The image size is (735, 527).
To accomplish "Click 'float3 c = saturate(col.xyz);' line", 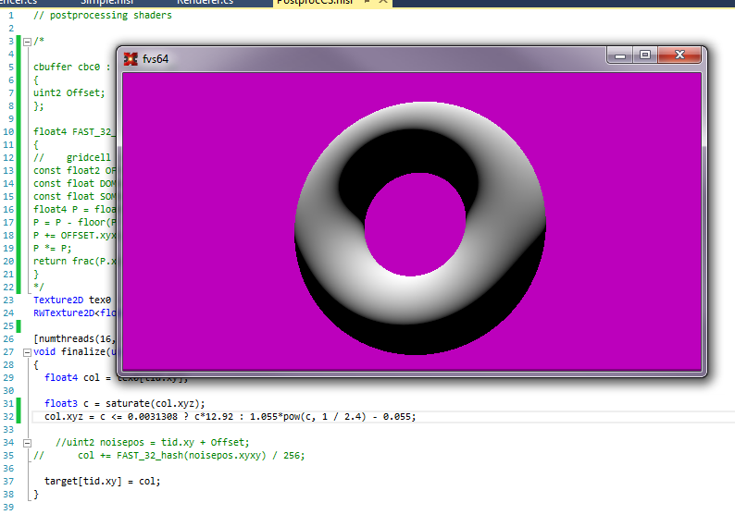I will click(125, 403).
